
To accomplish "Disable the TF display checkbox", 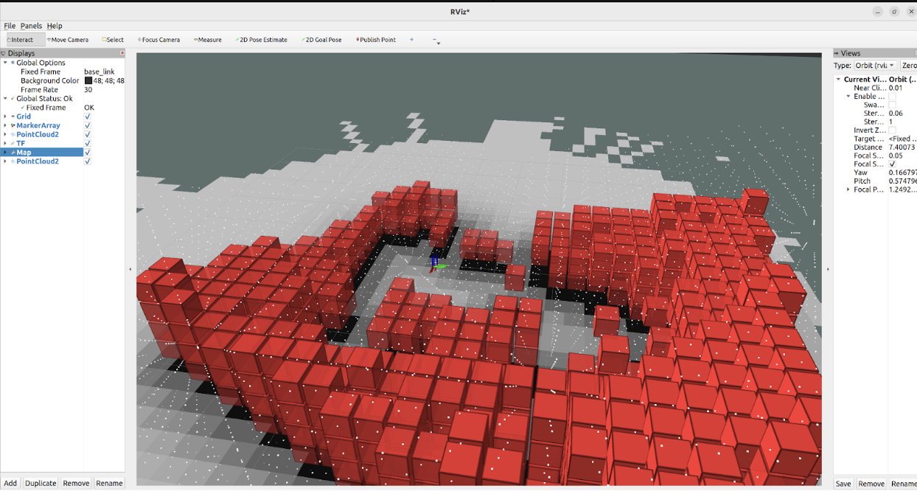I will pos(88,143).
